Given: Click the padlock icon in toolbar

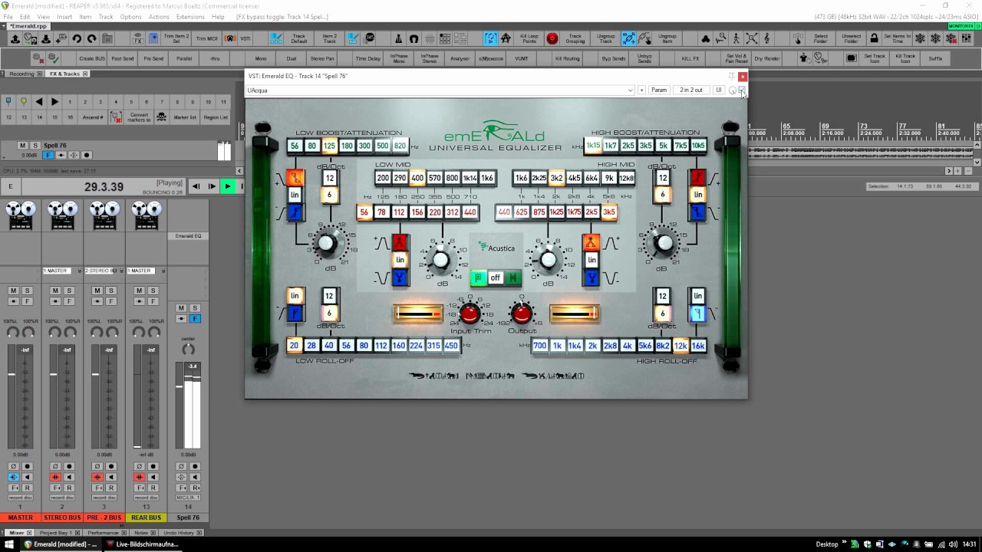Looking at the screenshot, I should tap(875, 38).
